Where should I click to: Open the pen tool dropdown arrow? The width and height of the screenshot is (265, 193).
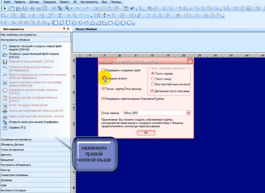[109, 16]
